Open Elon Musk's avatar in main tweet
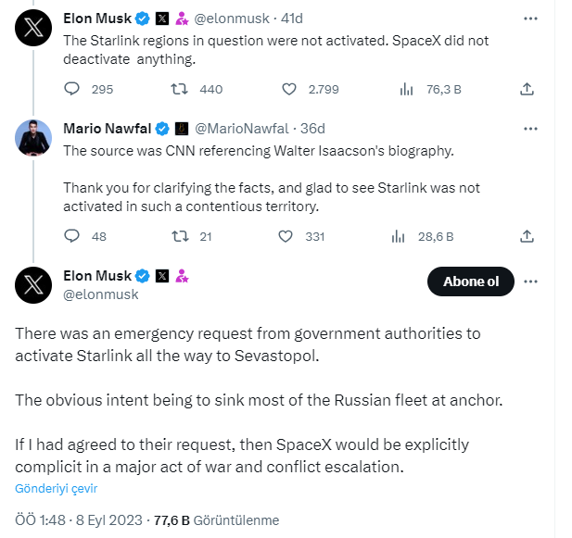 [33, 284]
